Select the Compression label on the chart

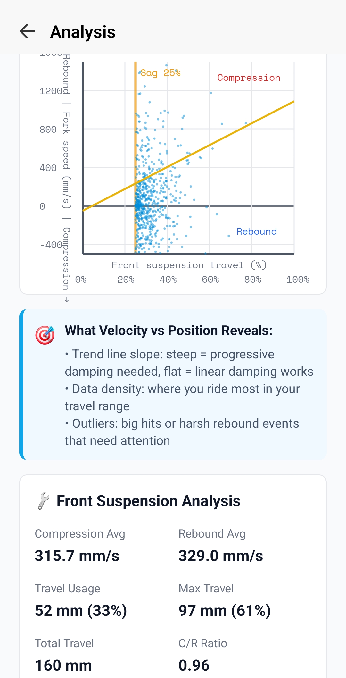249,78
